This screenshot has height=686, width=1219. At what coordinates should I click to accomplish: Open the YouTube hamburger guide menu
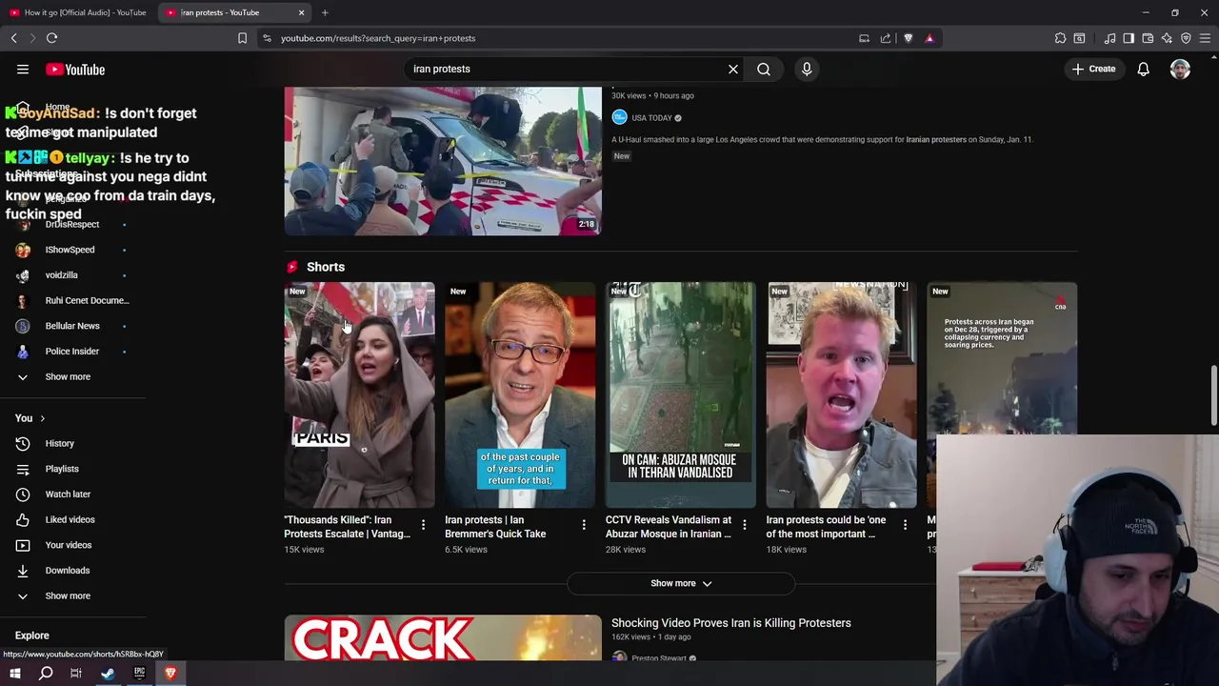[23, 70]
